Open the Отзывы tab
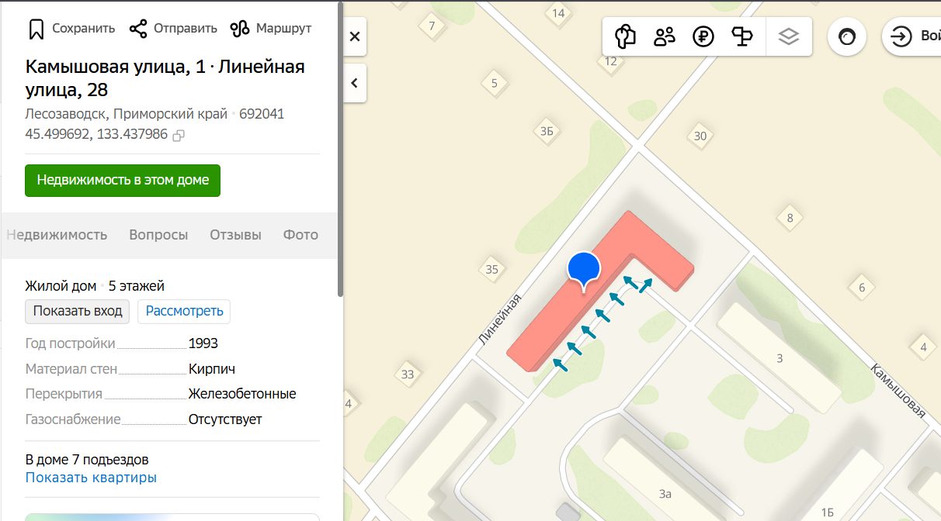This screenshot has height=521, width=941. coord(235,235)
